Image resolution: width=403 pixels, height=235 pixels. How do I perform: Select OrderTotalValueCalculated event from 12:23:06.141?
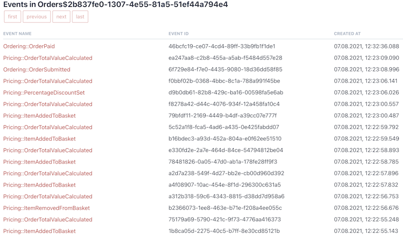48,81
